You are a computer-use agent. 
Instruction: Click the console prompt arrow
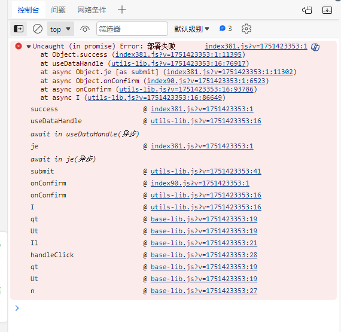17,308
